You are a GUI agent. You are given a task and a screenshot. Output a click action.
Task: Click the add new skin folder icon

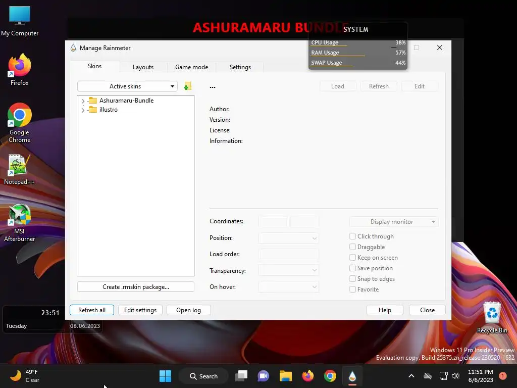(188, 86)
